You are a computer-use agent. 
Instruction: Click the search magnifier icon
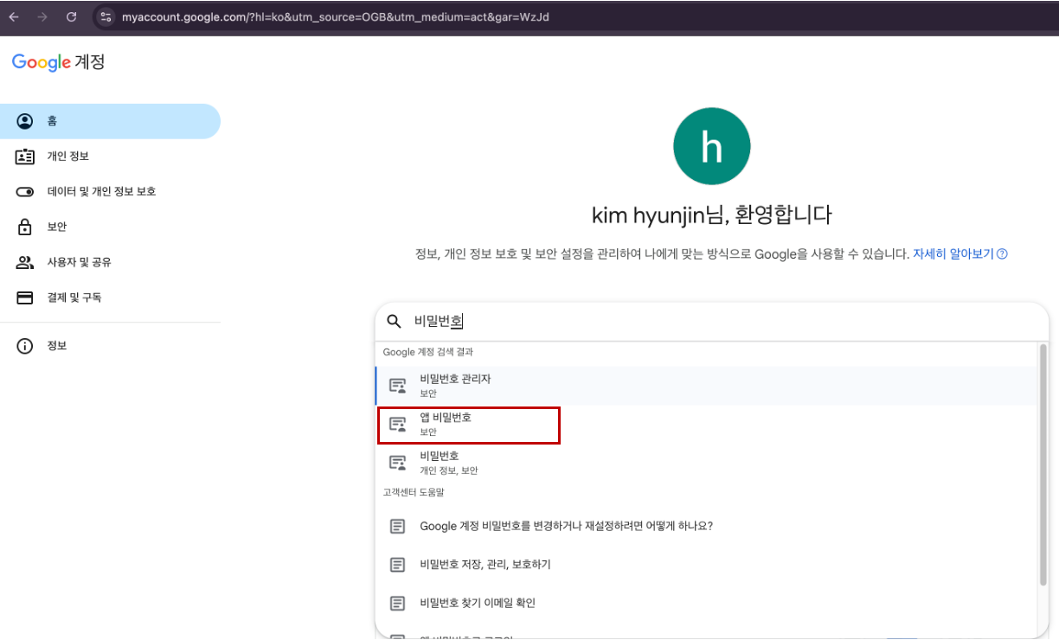click(394, 322)
